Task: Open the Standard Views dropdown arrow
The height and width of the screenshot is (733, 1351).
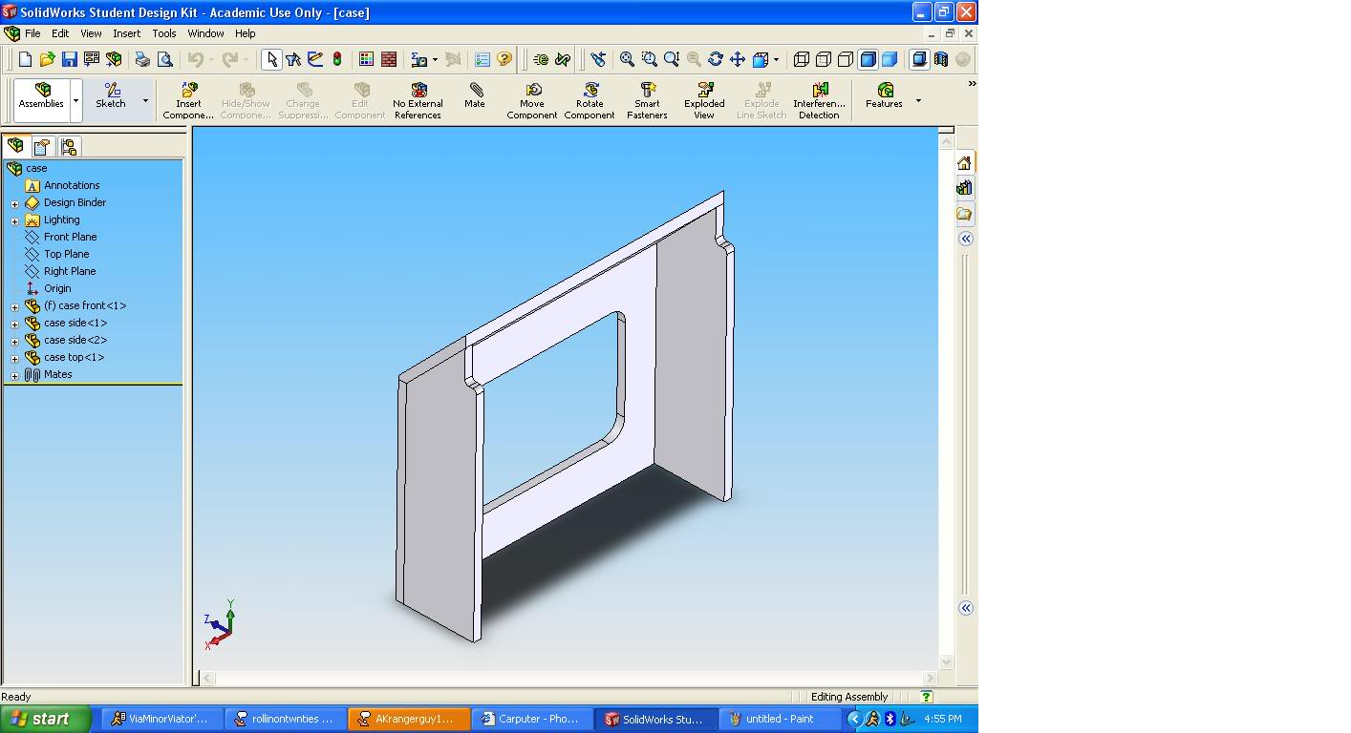Action: (776, 59)
